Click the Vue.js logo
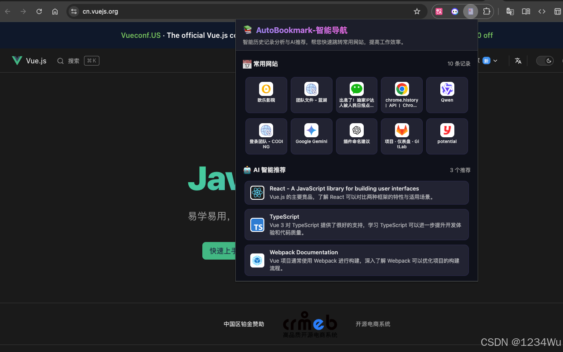Viewport: 563px width, 352px height. pyautogui.click(x=29, y=61)
